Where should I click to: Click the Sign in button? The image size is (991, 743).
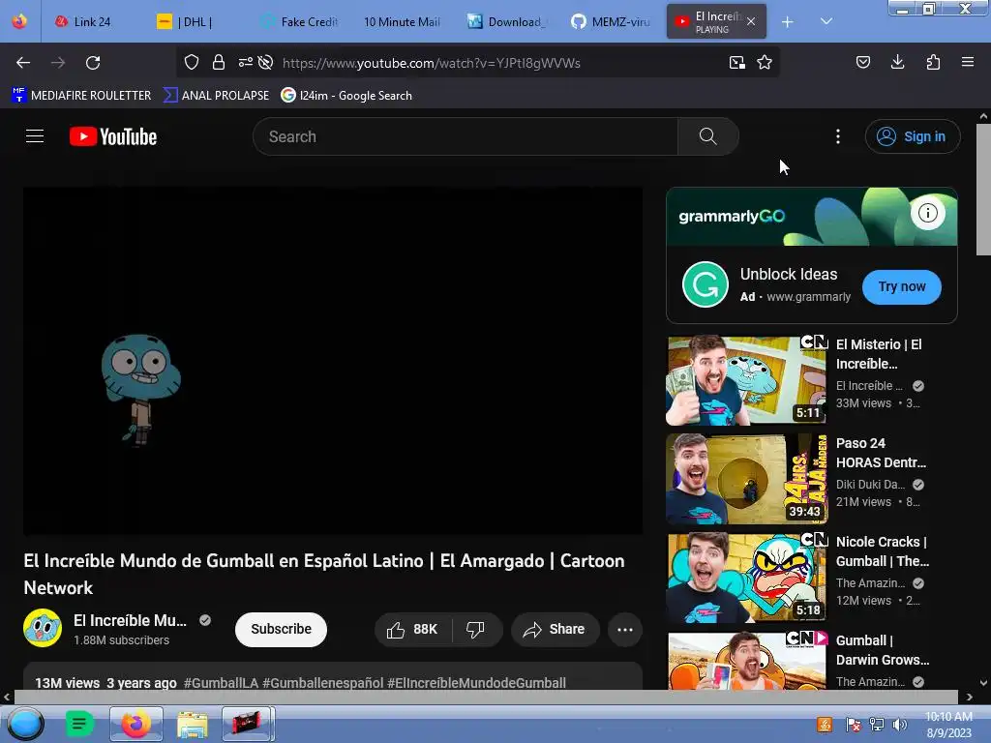click(x=913, y=136)
